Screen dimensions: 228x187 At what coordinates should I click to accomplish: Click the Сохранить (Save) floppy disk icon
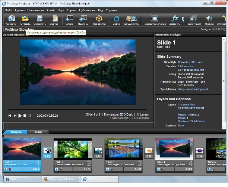click(39, 19)
